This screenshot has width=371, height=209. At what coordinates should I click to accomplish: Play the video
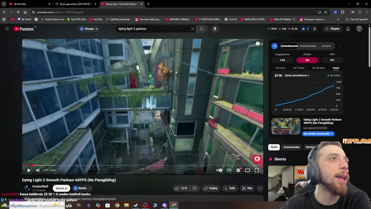tap(29, 170)
